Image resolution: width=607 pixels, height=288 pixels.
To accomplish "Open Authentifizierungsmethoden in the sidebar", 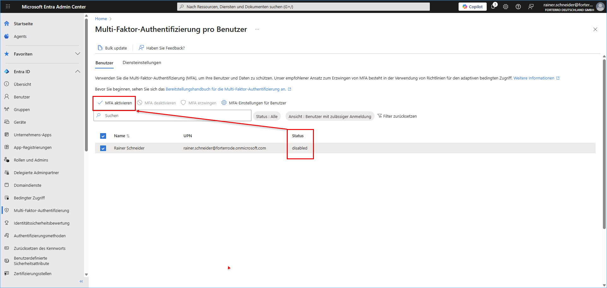I will pos(40,236).
